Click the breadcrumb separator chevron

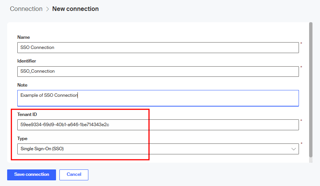tap(47, 9)
